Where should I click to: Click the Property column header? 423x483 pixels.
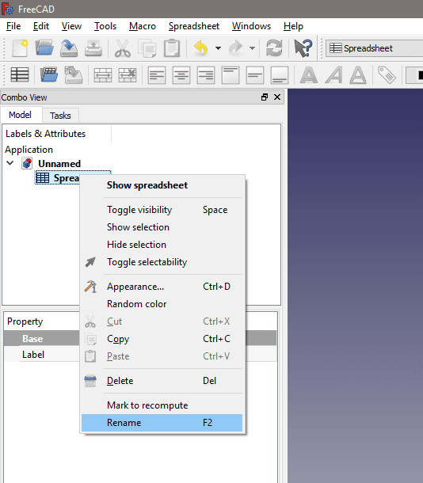[25, 321]
